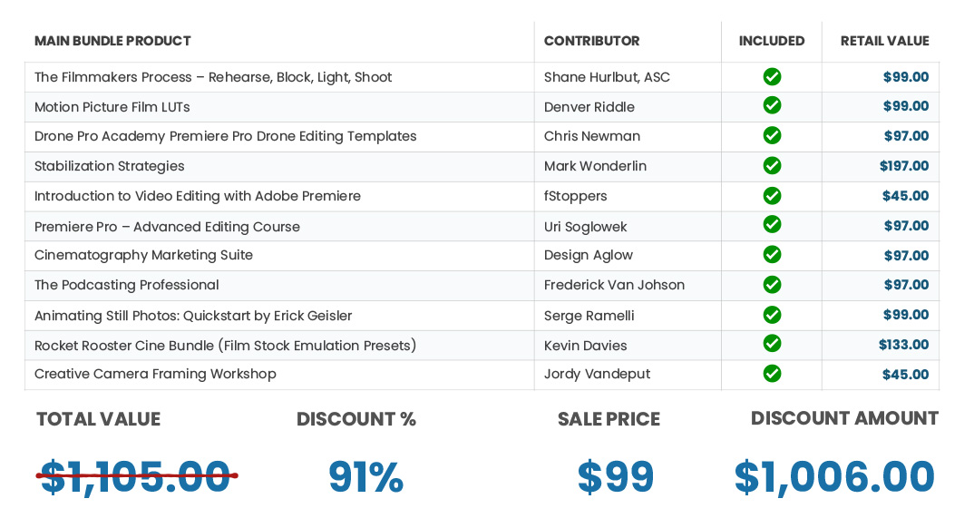Image resolution: width=974 pixels, height=528 pixels.
Task: Click the checkmark for Creative Camera Framing Workshop
Action: (x=772, y=374)
